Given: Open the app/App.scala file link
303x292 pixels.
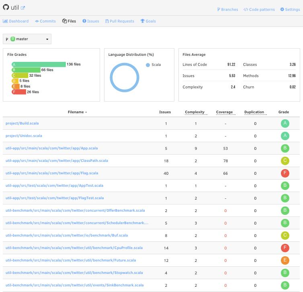Looking at the screenshot, I should (51, 148).
